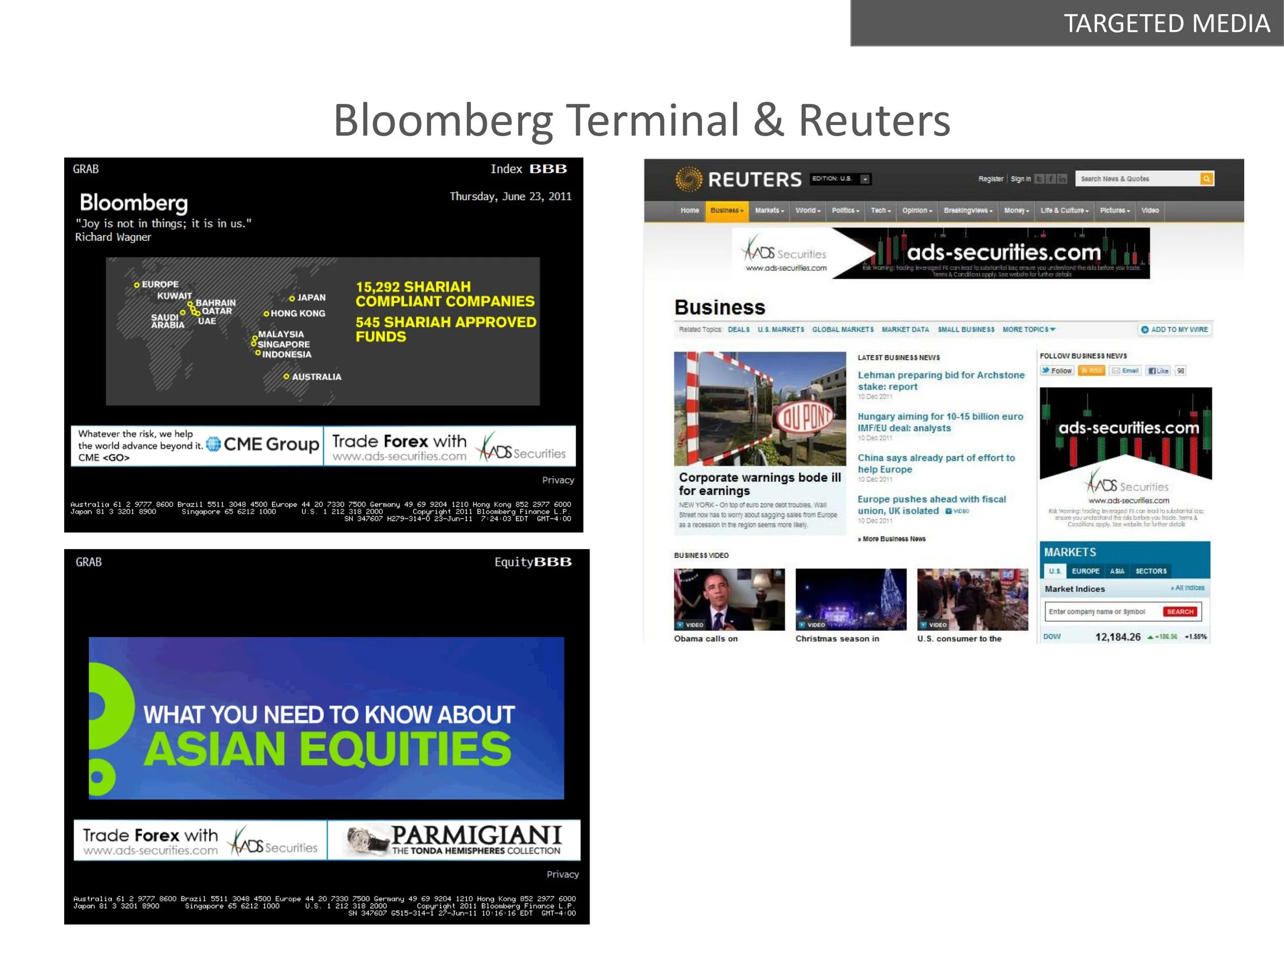Open the Edition U.S. dropdown

tap(865, 179)
